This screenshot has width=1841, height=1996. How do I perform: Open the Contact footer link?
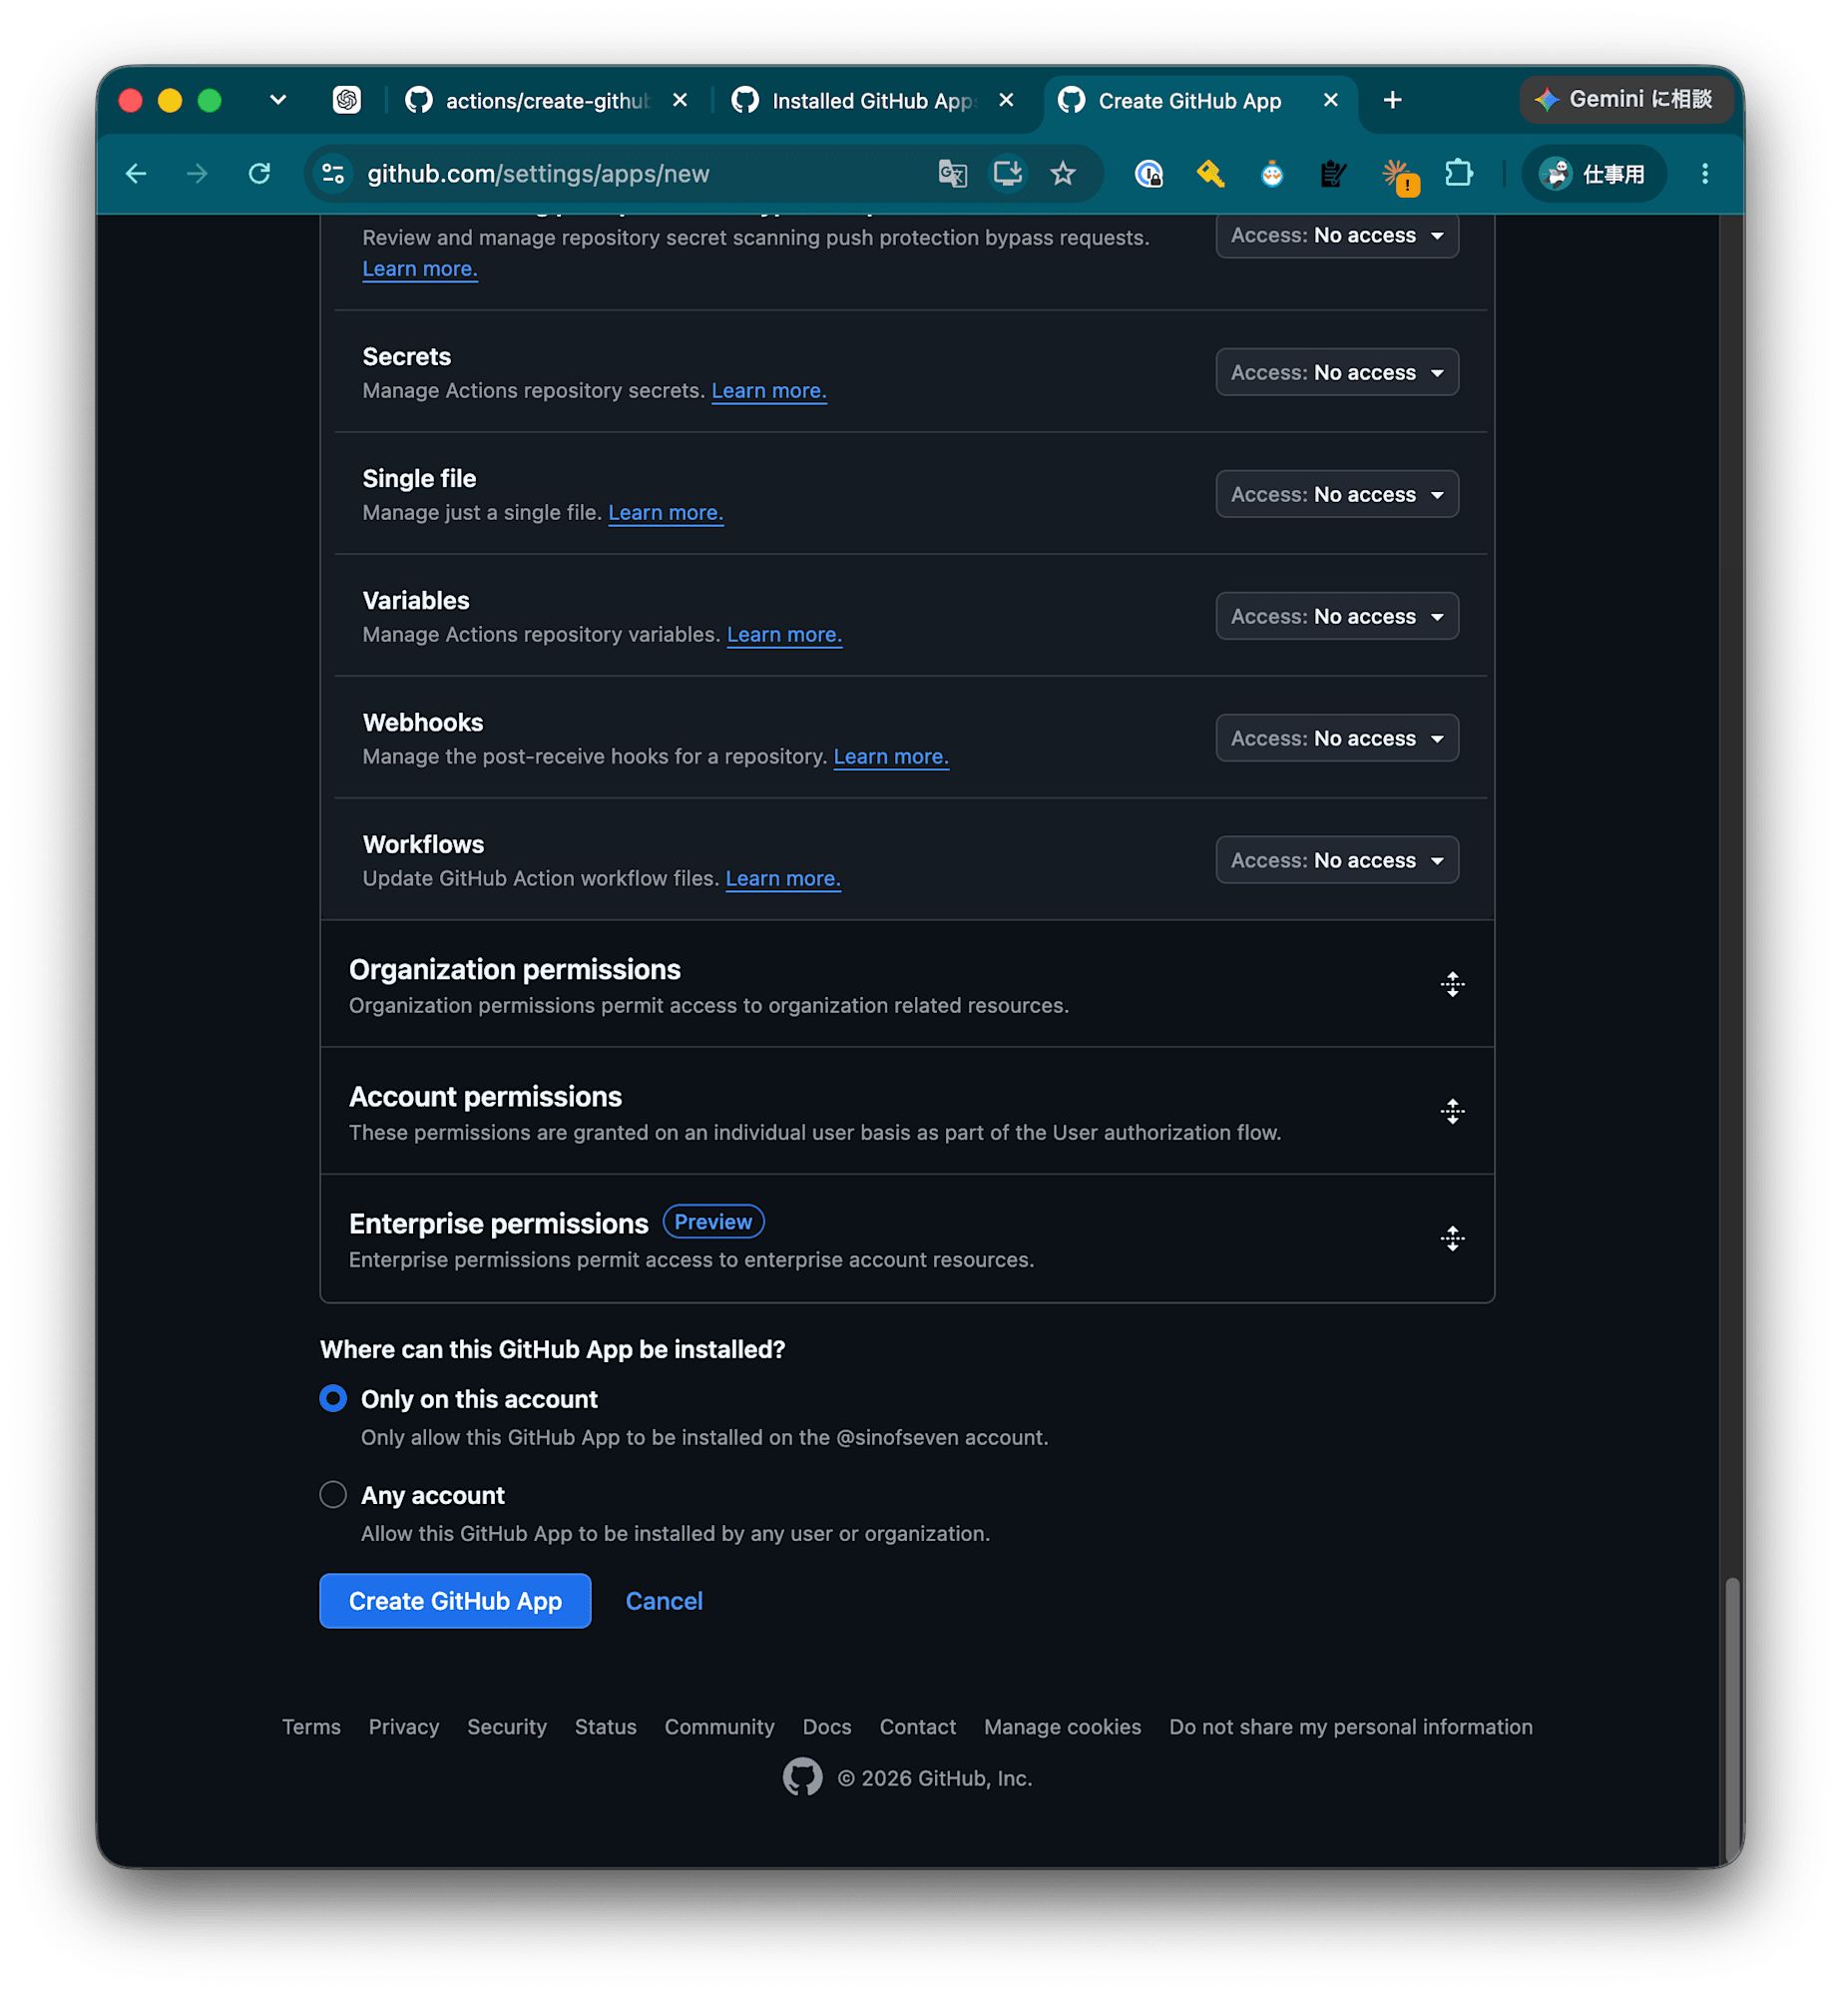(x=917, y=1726)
